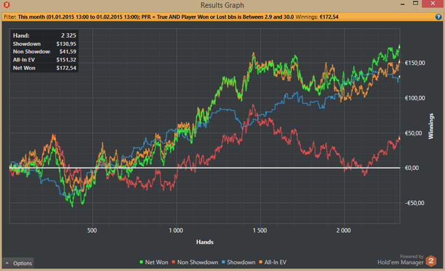445x271 pixels.
Task: Click the -€50,00 axis label
Action: click(x=414, y=203)
